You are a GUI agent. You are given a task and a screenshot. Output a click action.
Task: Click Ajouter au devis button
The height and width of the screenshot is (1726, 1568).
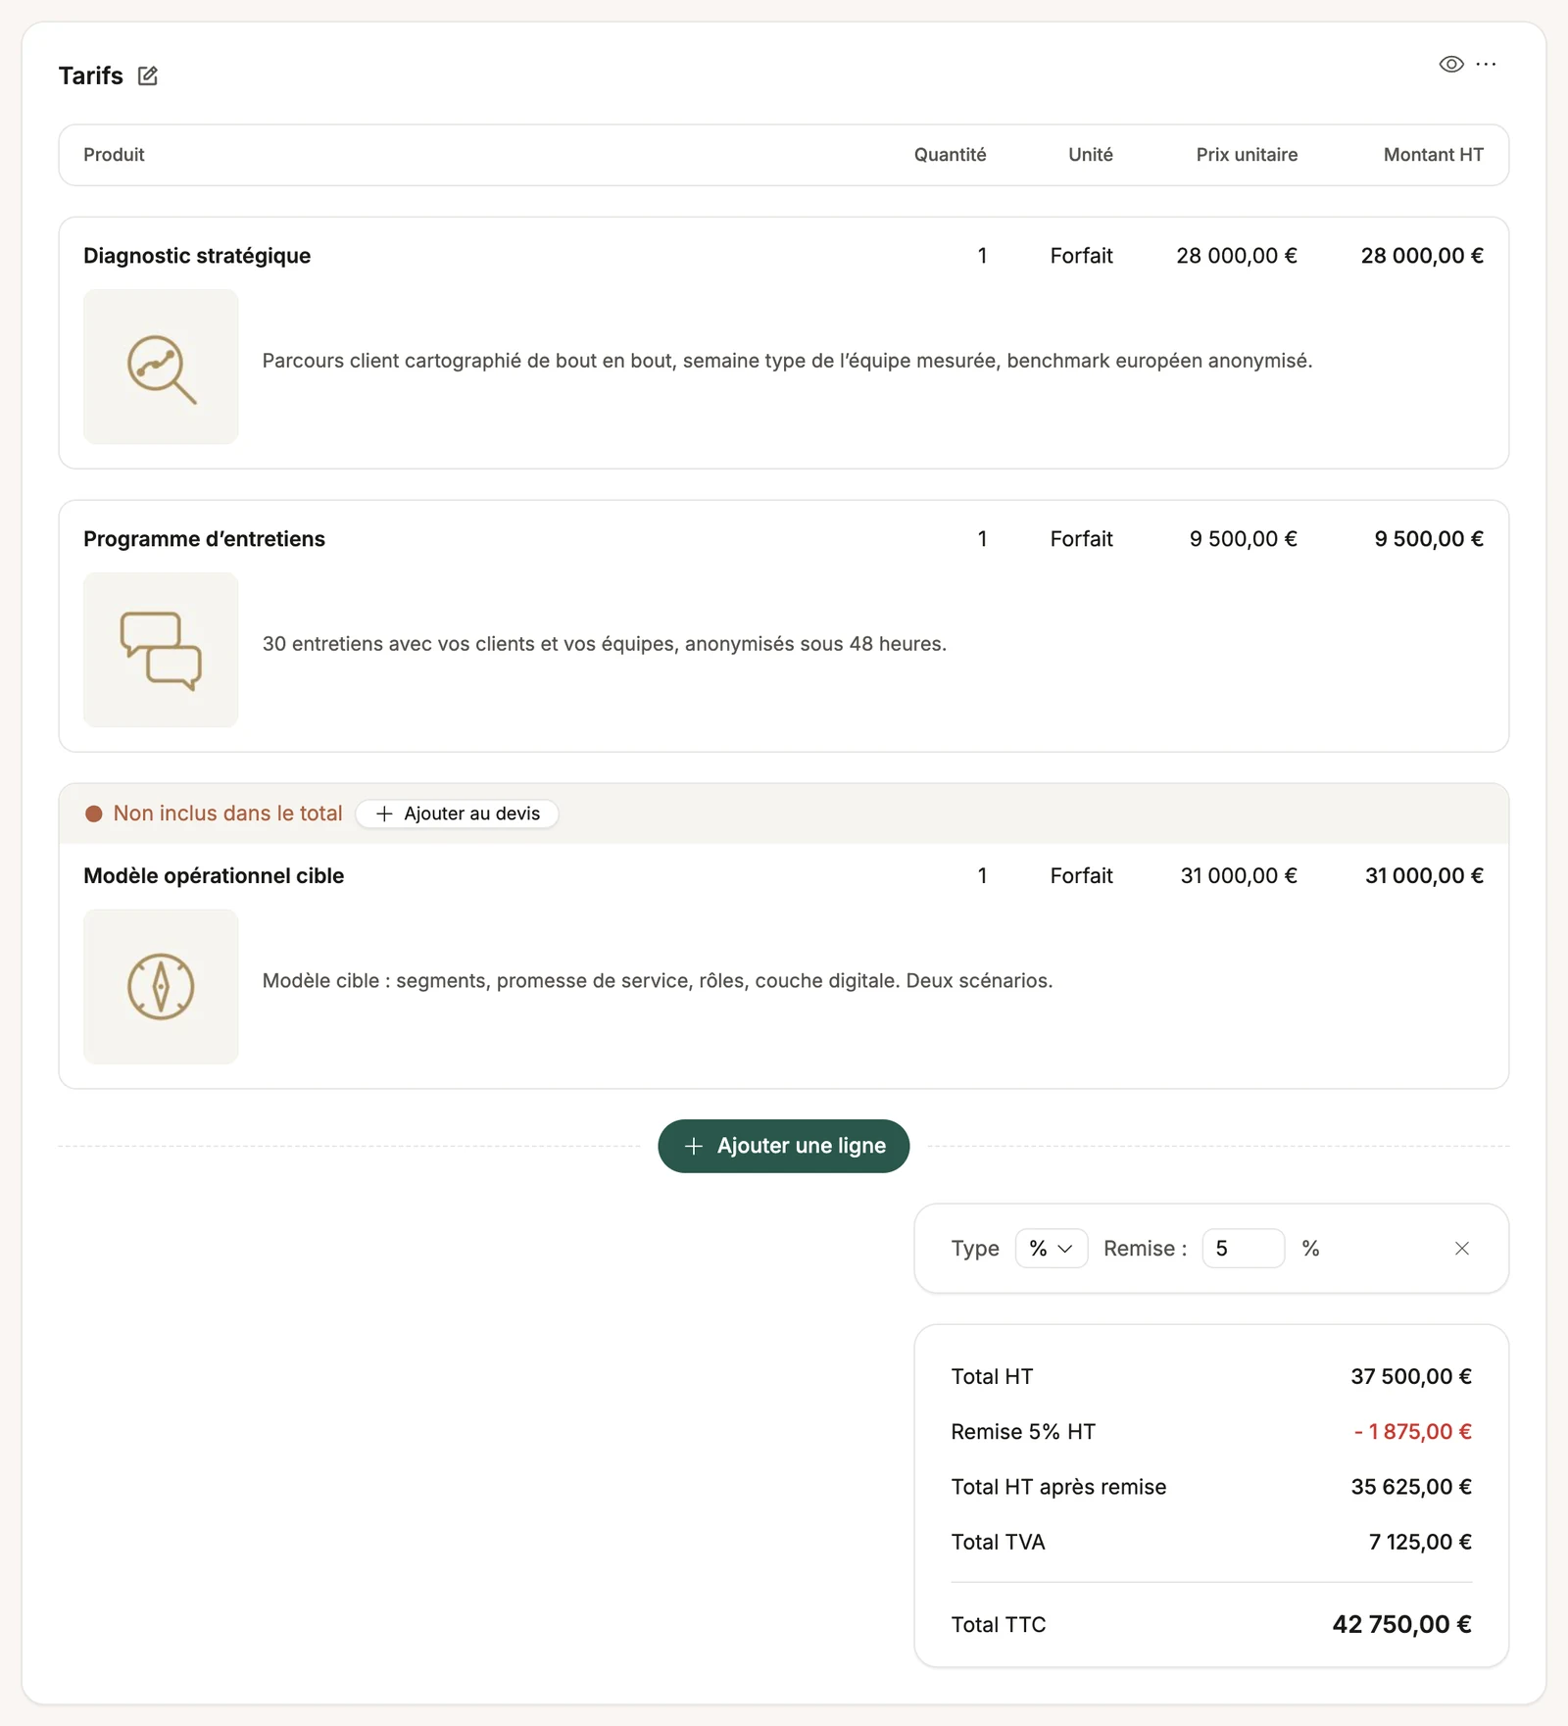458,814
